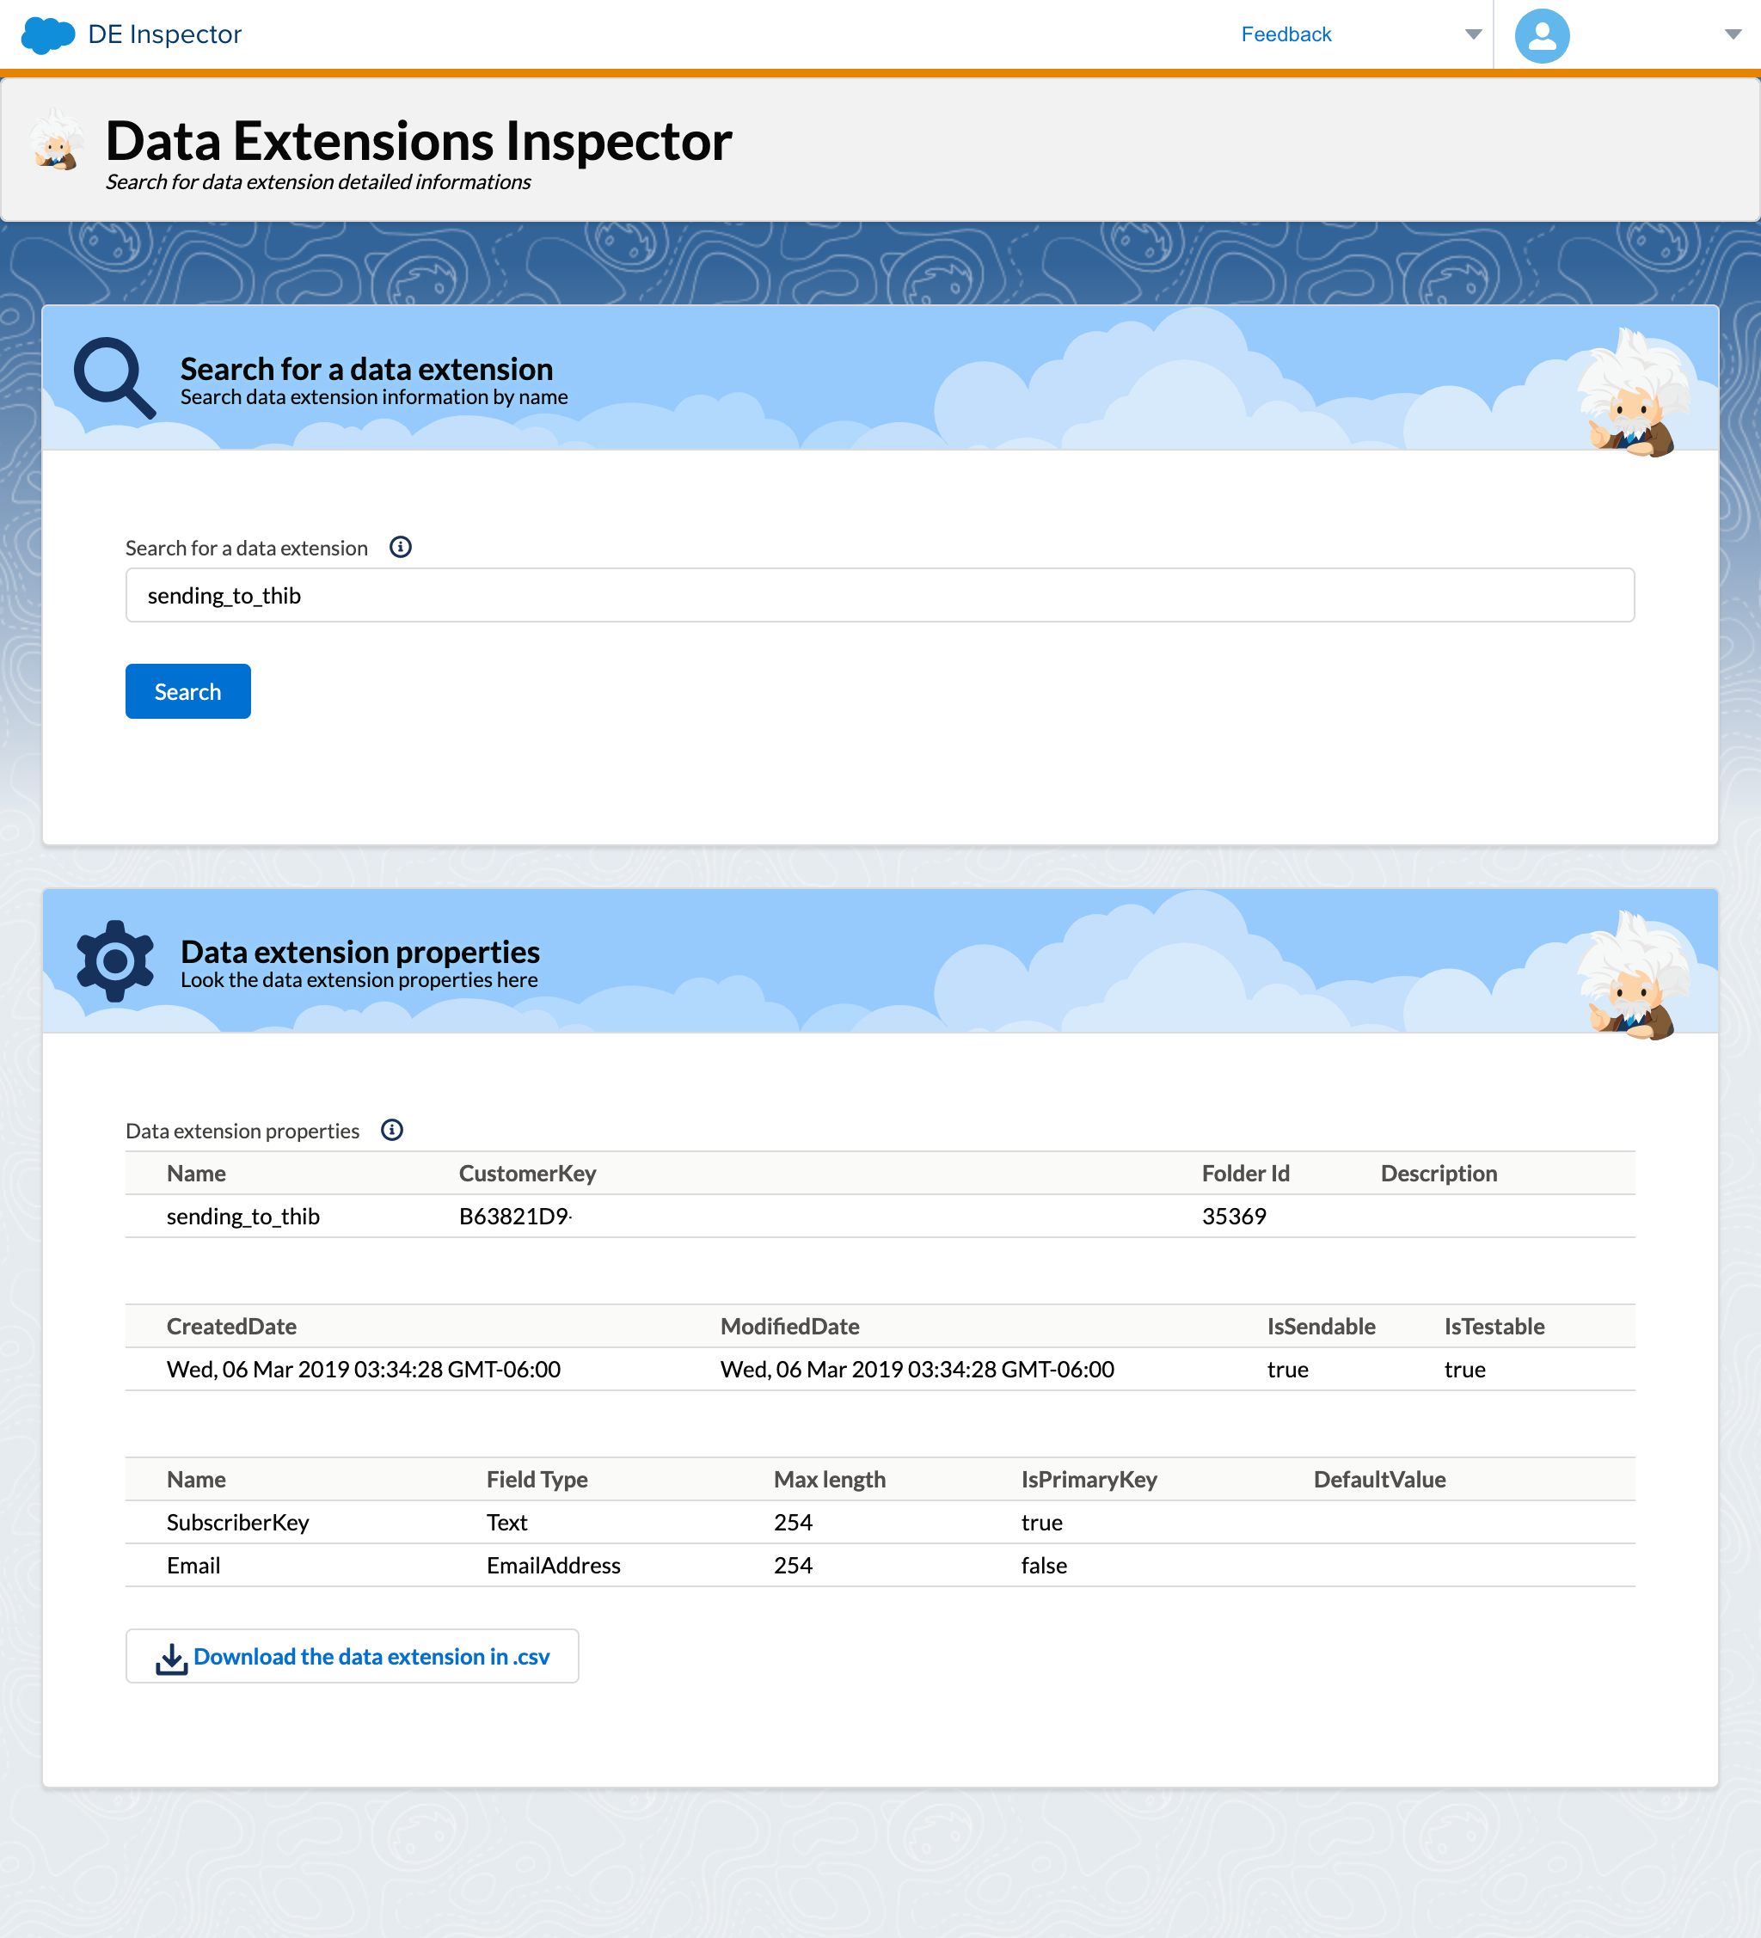
Task: Select the Text field type cell
Action: click(x=506, y=1522)
